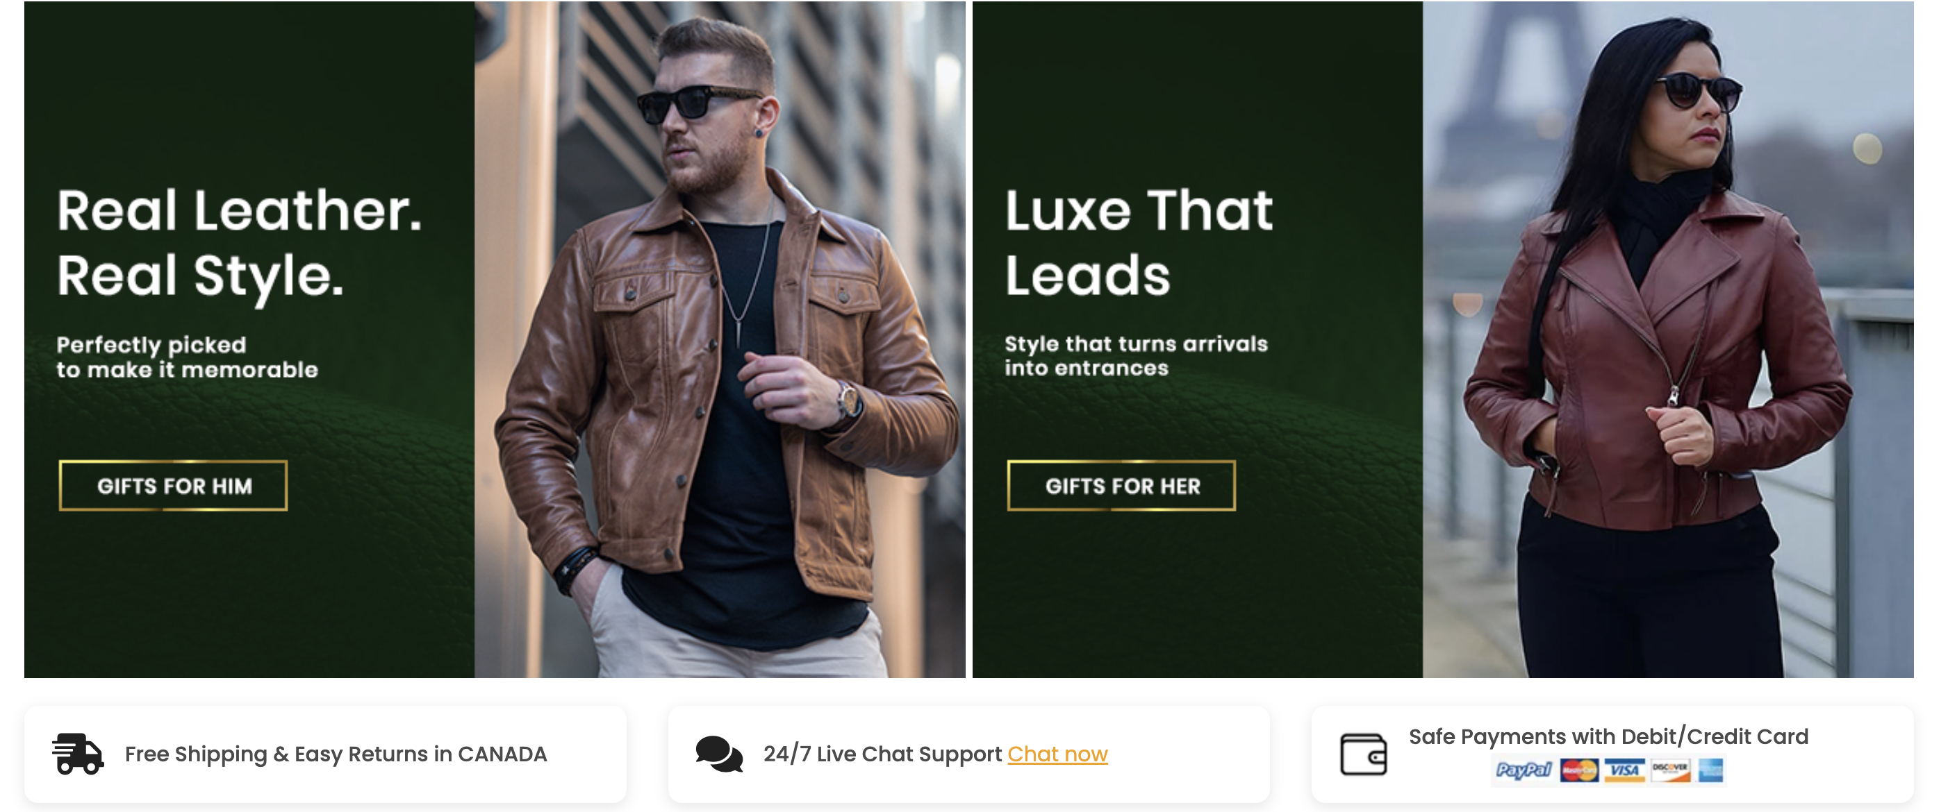The height and width of the screenshot is (812, 1948).
Task: Click the PayPal logo
Action: pos(1523,770)
